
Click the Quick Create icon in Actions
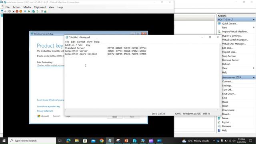pos(219,24)
